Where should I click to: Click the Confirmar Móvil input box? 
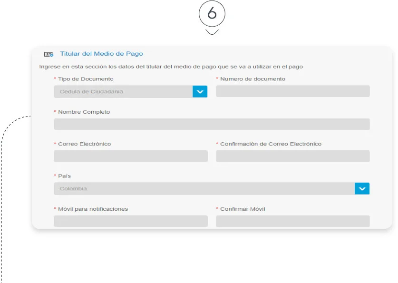pos(292,221)
